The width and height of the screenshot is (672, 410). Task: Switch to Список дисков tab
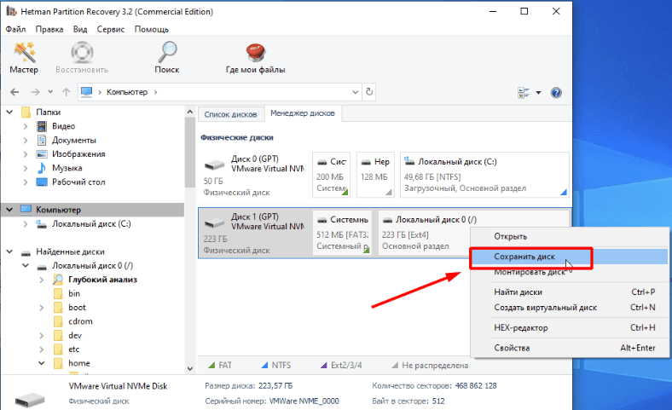click(230, 114)
